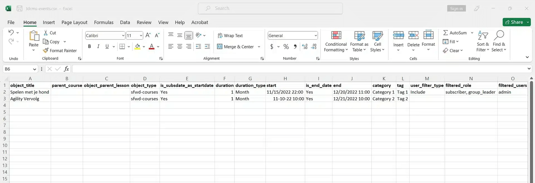535x183 pixels.
Task: Click the Undo arrow icon
Action: point(11,32)
